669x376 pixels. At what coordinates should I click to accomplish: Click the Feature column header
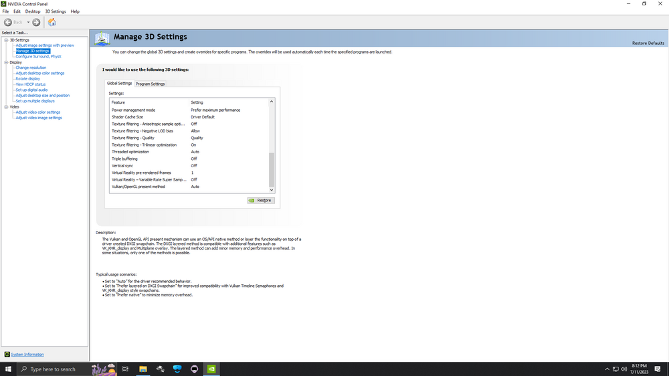click(149, 102)
